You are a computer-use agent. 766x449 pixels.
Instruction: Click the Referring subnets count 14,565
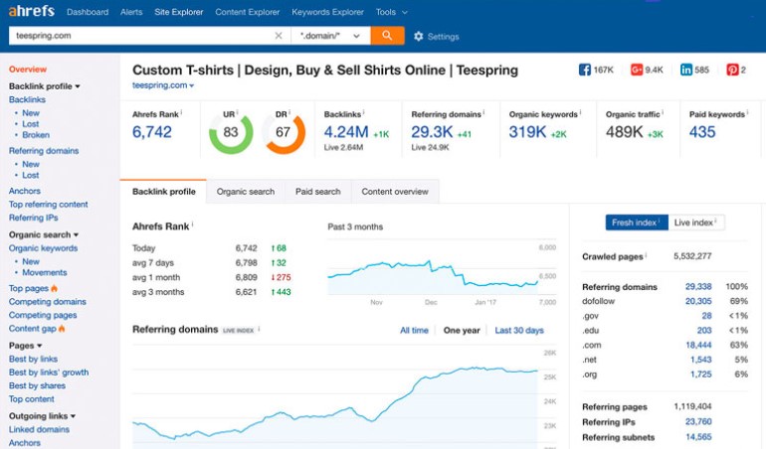coord(698,437)
